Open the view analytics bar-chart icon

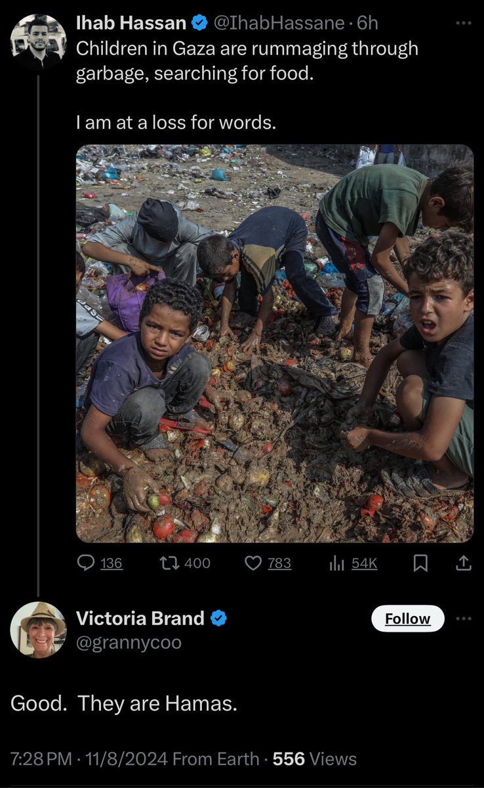click(x=337, y=563)
